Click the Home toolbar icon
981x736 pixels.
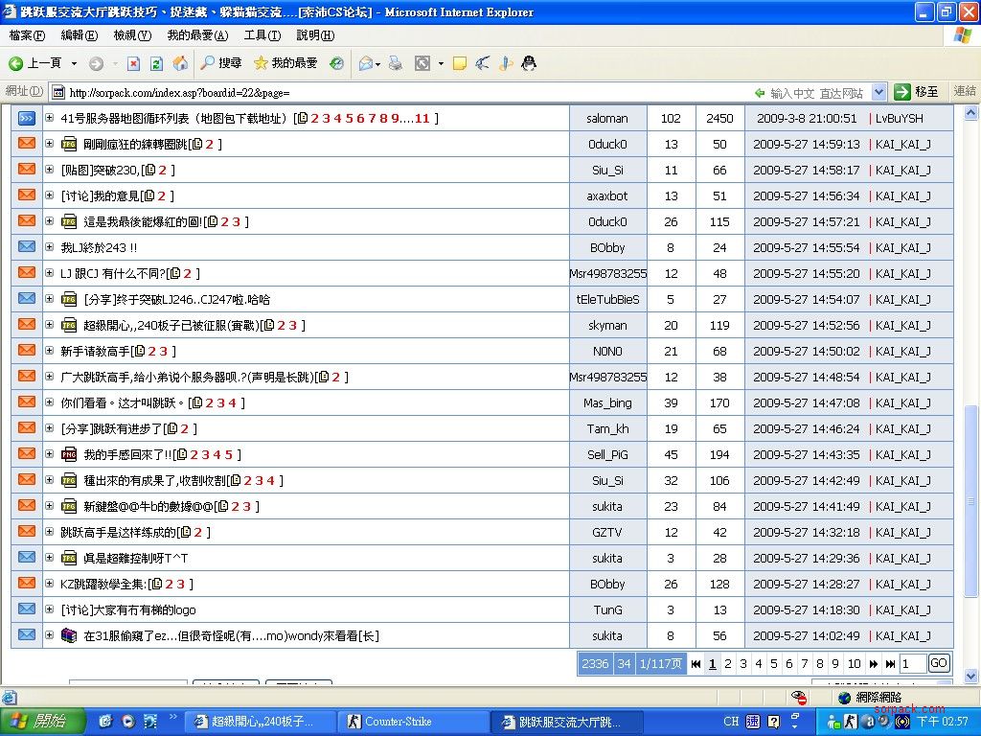(180, 63)
